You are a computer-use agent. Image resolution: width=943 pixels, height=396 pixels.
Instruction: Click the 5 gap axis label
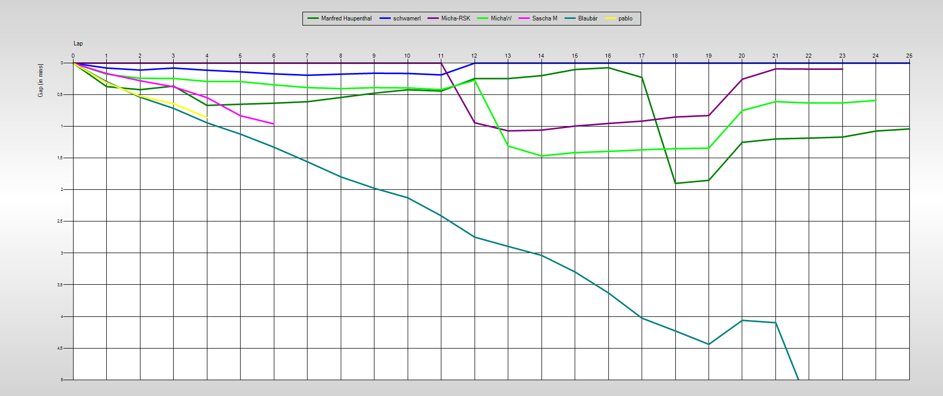62,380
